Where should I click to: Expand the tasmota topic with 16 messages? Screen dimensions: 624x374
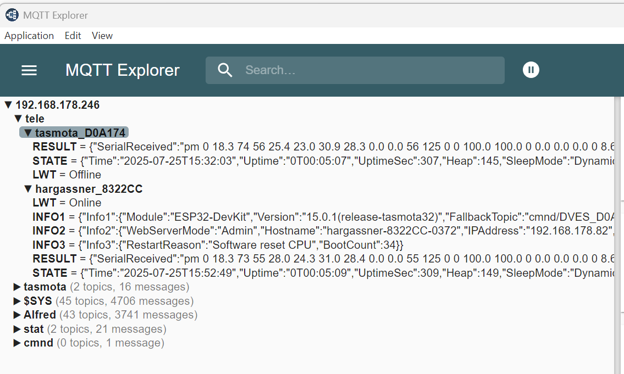(x=17, y=287)
